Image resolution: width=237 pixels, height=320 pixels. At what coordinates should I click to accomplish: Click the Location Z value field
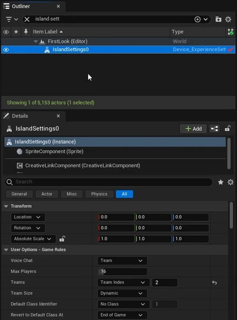(x=190, y=217)
